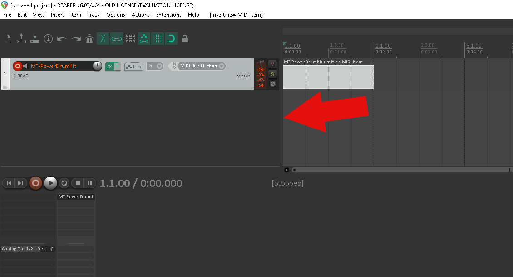Click timeline ruler at 1.3.00
The image size is (513, 277).
(x=337, y=45)
